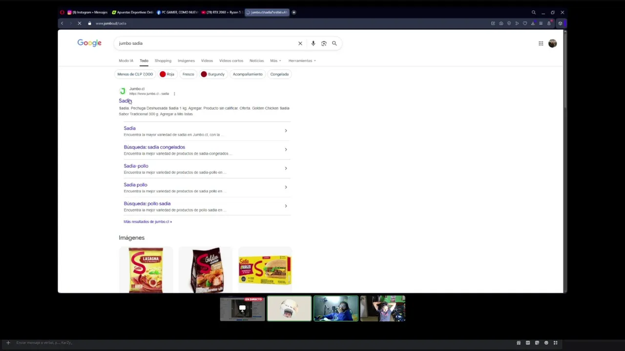Select the 'EN DIRECTO' screen share tile
The width and height of the screenshot is (625, 351).
(242, 309)
